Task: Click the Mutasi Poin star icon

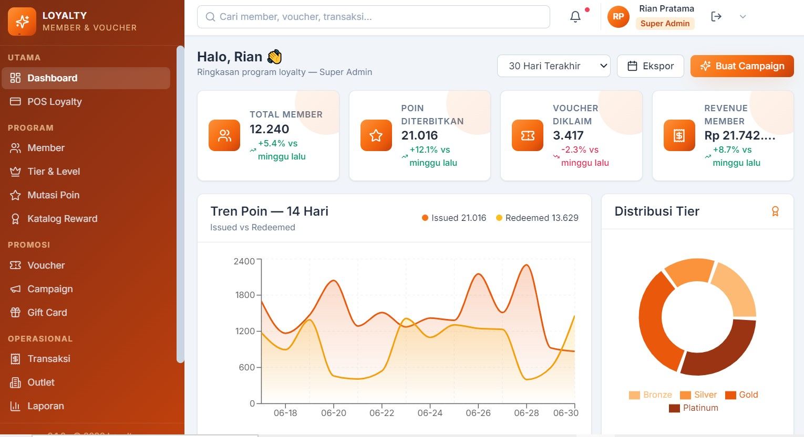Action: (x=15, y=195)
